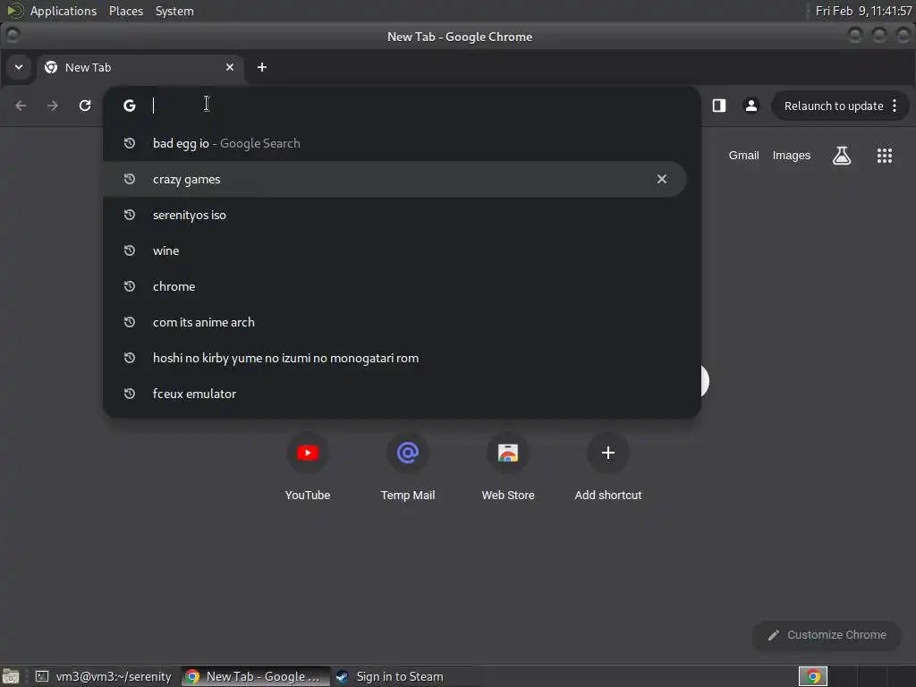Click history icon beside bad egg io
Viewport: 916px width, 687px height.
coord(130,143)
